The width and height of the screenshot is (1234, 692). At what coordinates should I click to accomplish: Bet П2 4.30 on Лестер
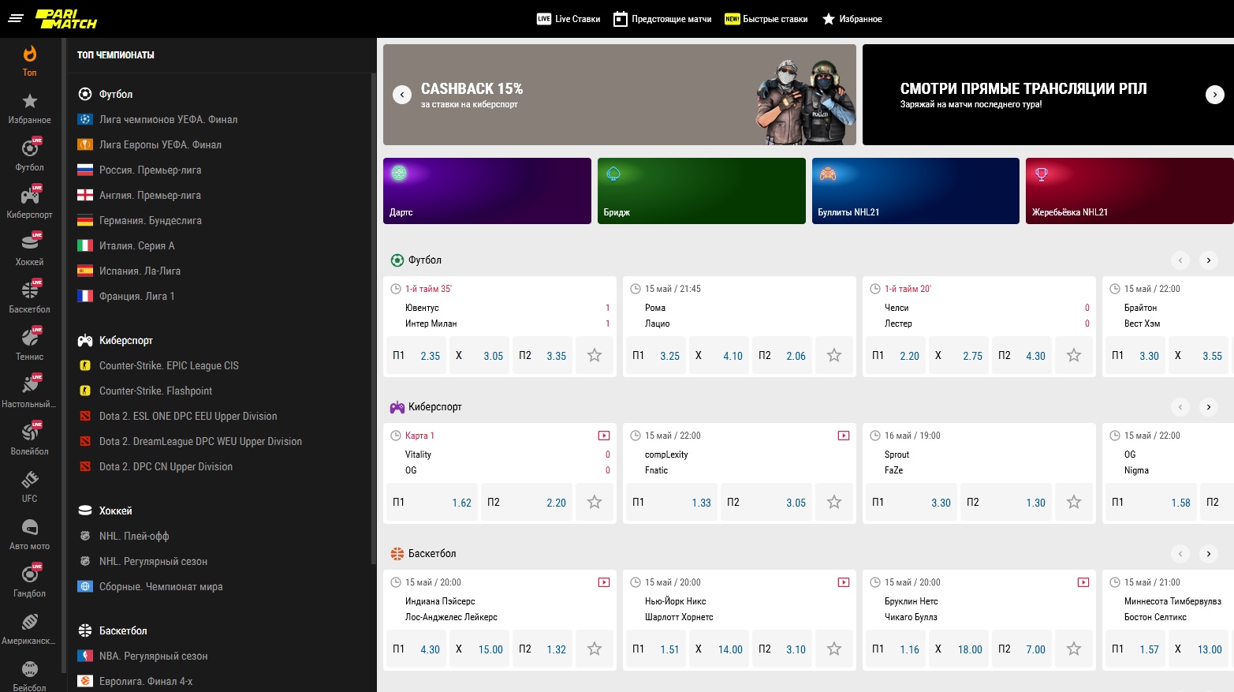pos(1022,356)
